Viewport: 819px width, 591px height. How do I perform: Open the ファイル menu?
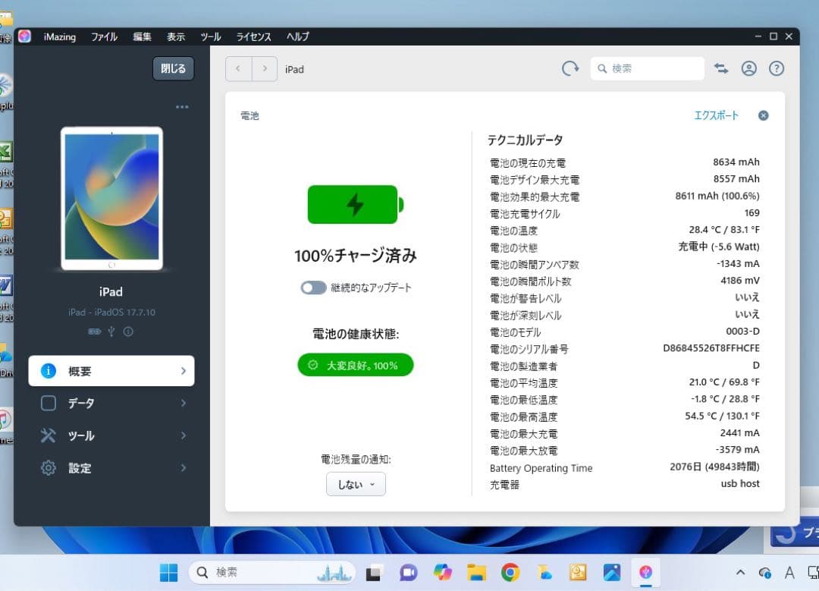pos(104,37)
